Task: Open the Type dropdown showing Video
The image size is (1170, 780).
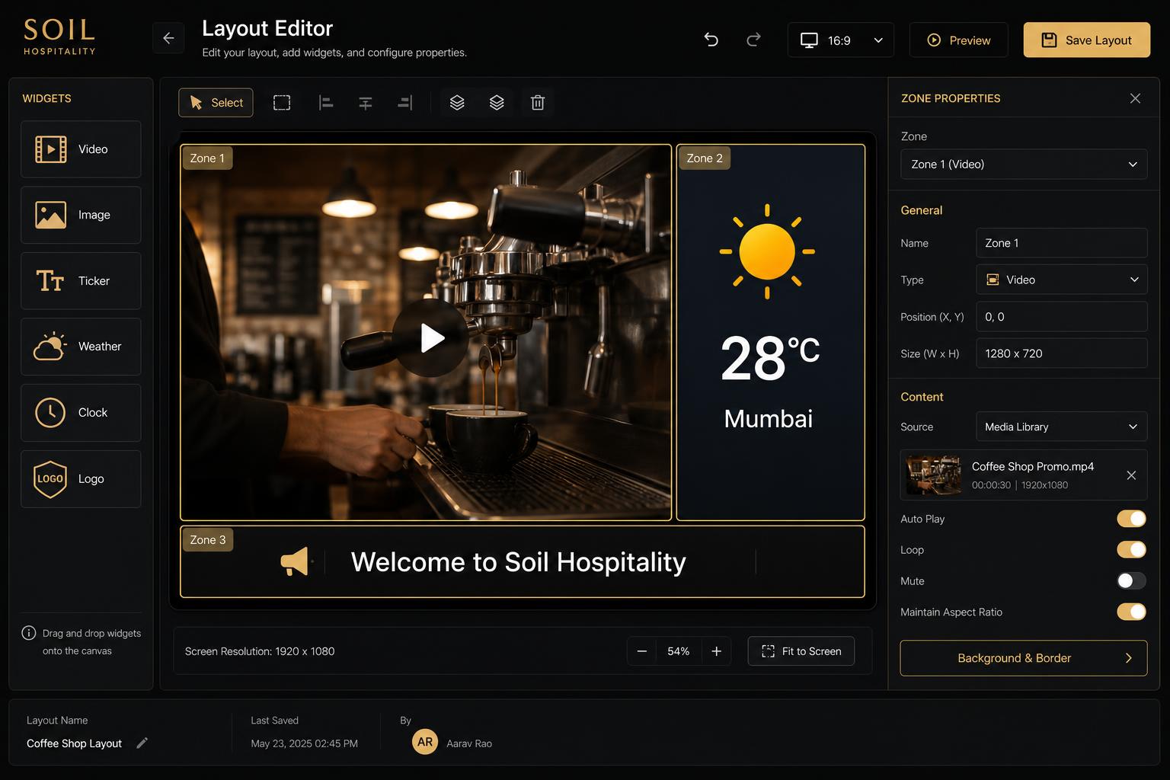Action: pos(1061,280)
